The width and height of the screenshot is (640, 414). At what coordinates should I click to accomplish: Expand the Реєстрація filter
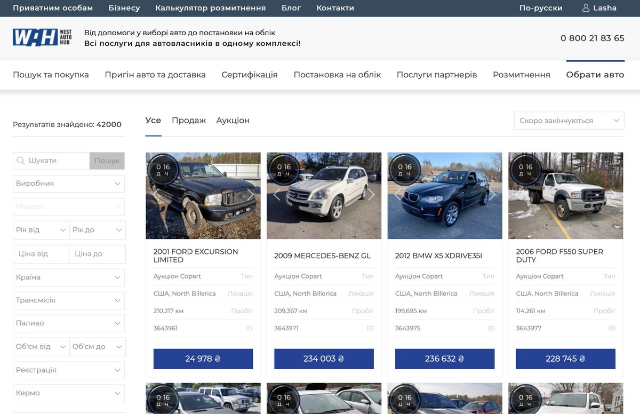point(69,370)
